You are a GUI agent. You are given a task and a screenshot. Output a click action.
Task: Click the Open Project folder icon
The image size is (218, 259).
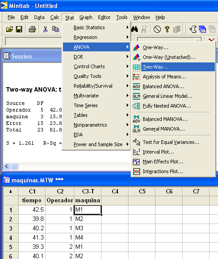9,29
